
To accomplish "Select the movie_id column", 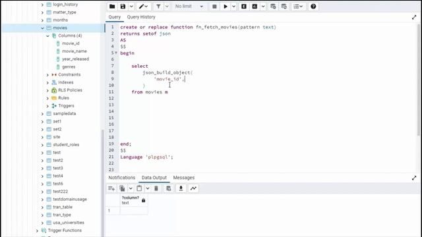I will (71, 43).
